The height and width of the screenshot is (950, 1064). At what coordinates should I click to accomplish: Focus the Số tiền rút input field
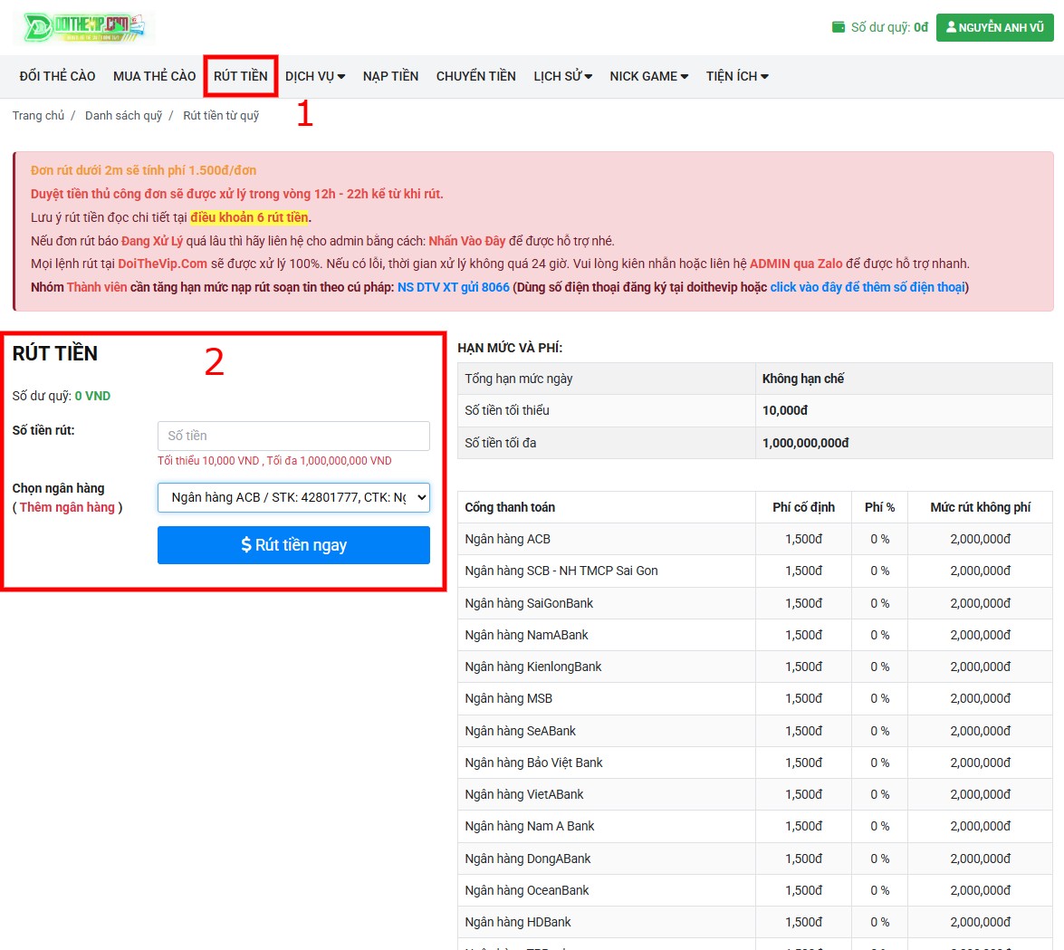(293, 436)
